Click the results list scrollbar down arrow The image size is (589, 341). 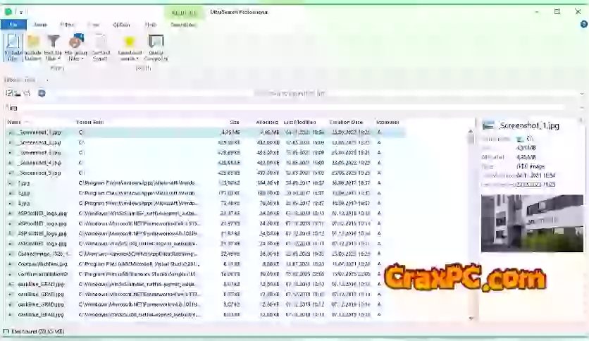pos(471,318)
